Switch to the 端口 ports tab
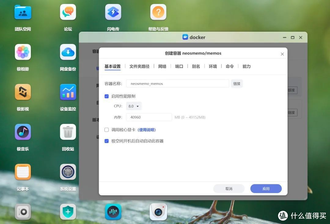330x224 pixels. click(x=179, y=66)
